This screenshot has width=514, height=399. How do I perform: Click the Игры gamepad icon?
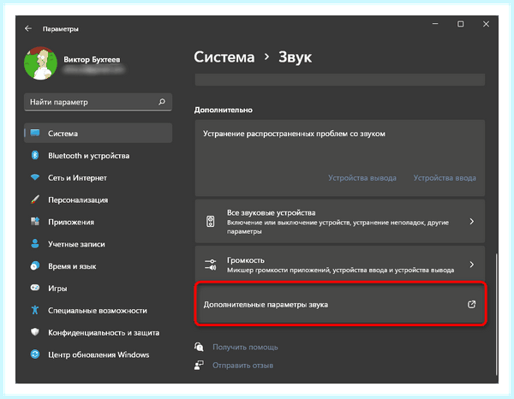[x=35, y=288]
